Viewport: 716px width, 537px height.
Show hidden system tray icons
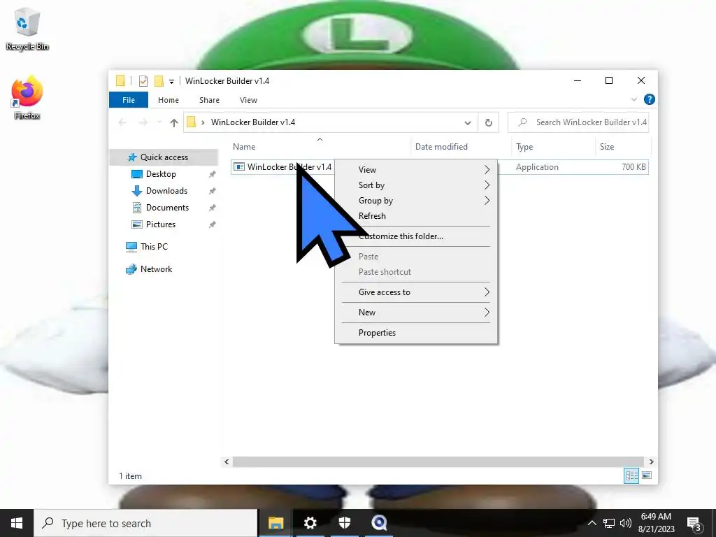592,523
